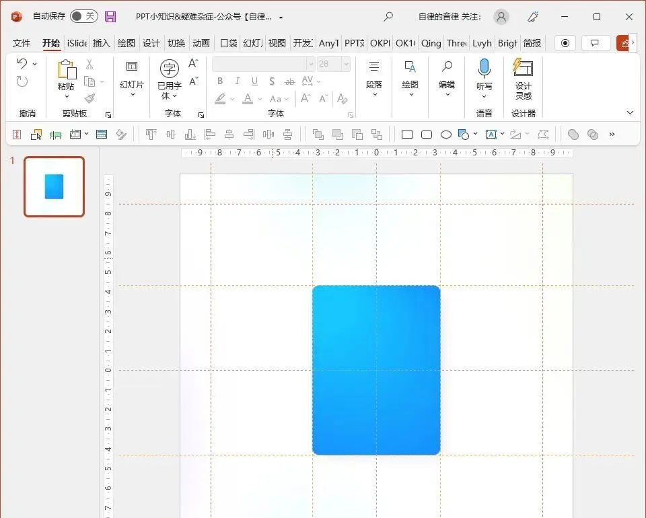Image resolution: width=646 pixels, height=518 pixels.
Task: Click the user account avatar
Action: click(501, 16)
